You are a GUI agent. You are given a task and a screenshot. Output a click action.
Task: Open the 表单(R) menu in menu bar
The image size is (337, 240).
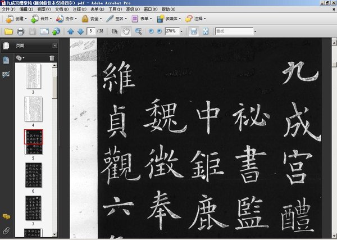coord(97,9)
